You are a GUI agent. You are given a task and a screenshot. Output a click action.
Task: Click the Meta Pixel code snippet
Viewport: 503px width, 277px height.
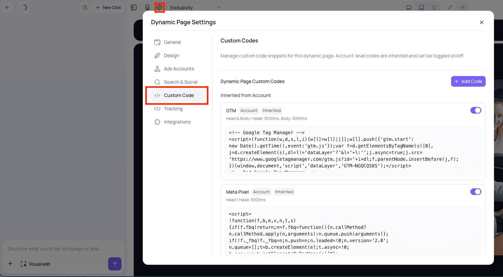click(353, 231)
